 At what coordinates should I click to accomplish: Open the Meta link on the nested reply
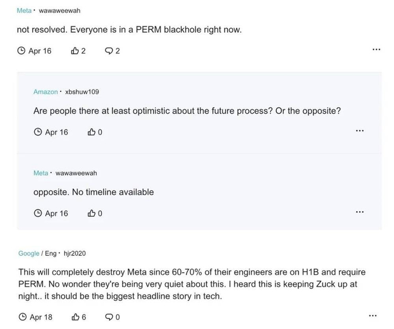41,173
